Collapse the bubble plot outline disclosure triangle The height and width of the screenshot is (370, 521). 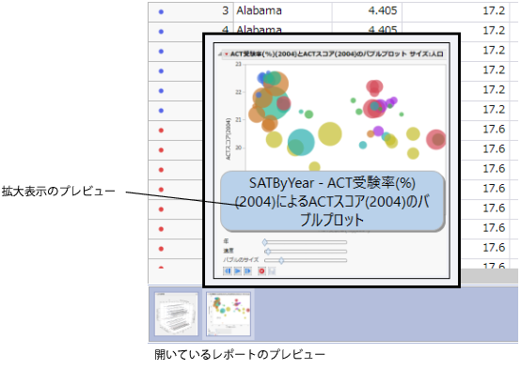(x=220, y=54)
